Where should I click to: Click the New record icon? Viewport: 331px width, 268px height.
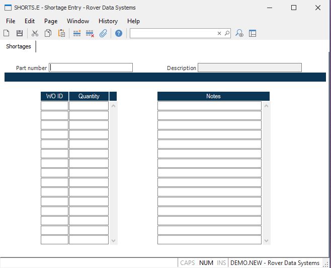click(x=7, y=33)
